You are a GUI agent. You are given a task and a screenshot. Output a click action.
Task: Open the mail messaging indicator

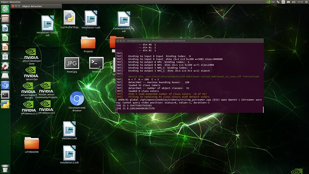288,2
